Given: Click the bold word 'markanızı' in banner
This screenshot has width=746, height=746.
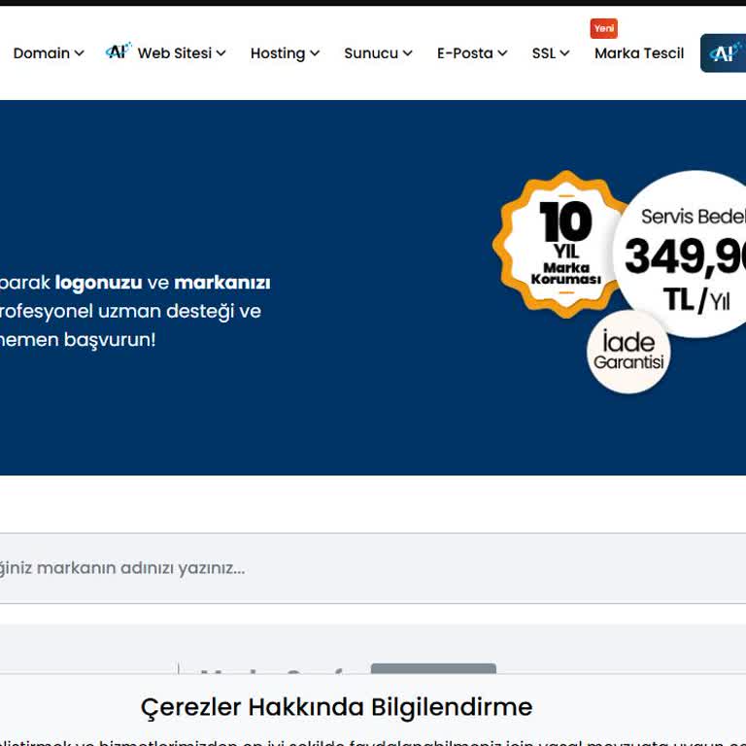Looking at the screenshot, I should (x=222, y=283).
